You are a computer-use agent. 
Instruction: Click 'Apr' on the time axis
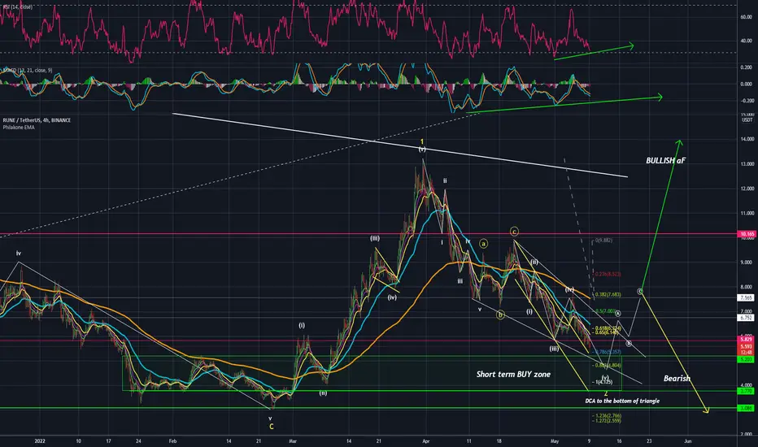coord(426,440)
